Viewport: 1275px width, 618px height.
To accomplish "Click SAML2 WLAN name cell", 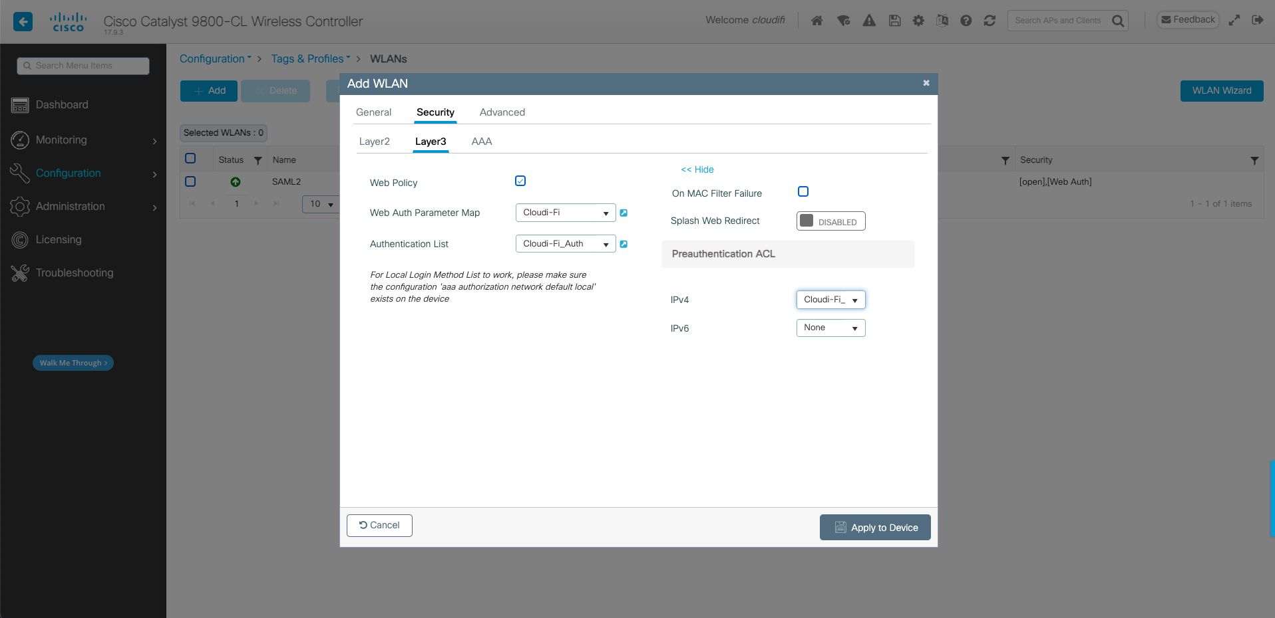I will point(287,182).
